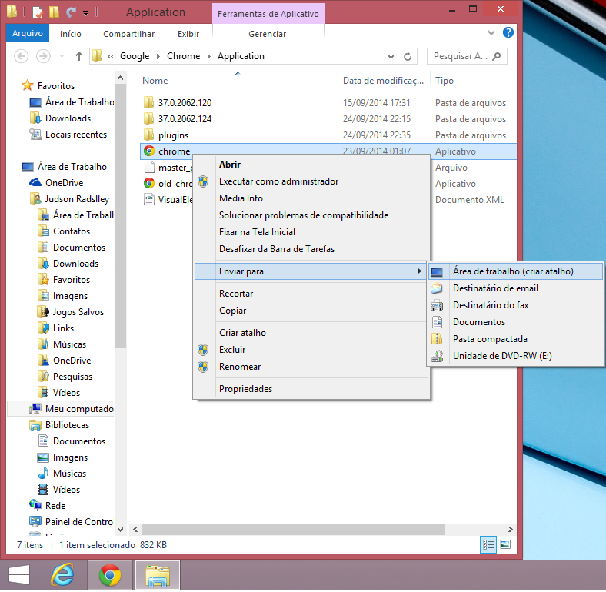Open the Compartilhar ribbon tab
The height and width of the screenshot is (592, 606).
(128, 34)
